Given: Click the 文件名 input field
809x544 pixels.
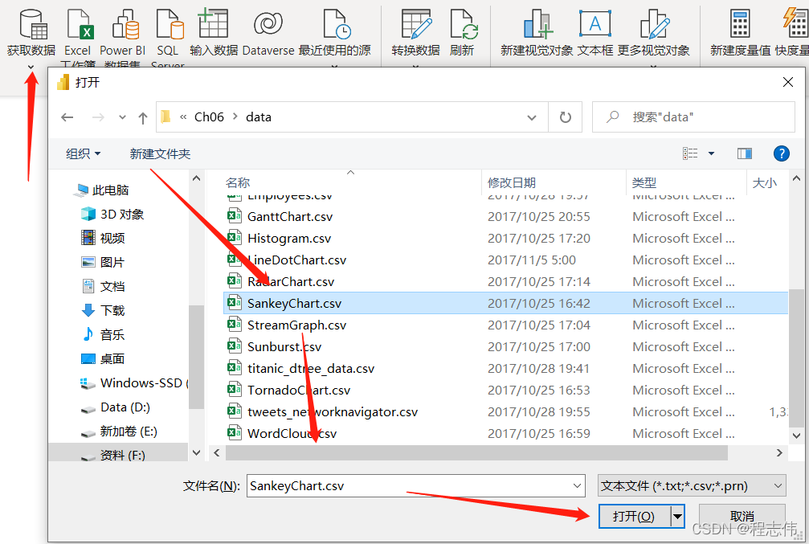Looking at the screenshot, I should (x=410, y=485).
